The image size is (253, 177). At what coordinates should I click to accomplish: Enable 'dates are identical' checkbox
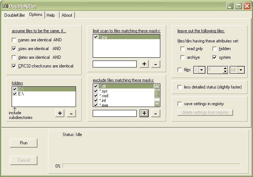pyautogui.click(x=14, y=57)
